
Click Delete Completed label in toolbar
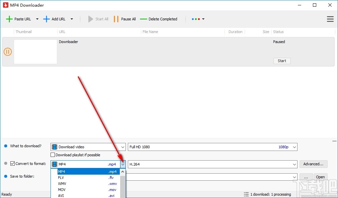click(x=163, y=19)
